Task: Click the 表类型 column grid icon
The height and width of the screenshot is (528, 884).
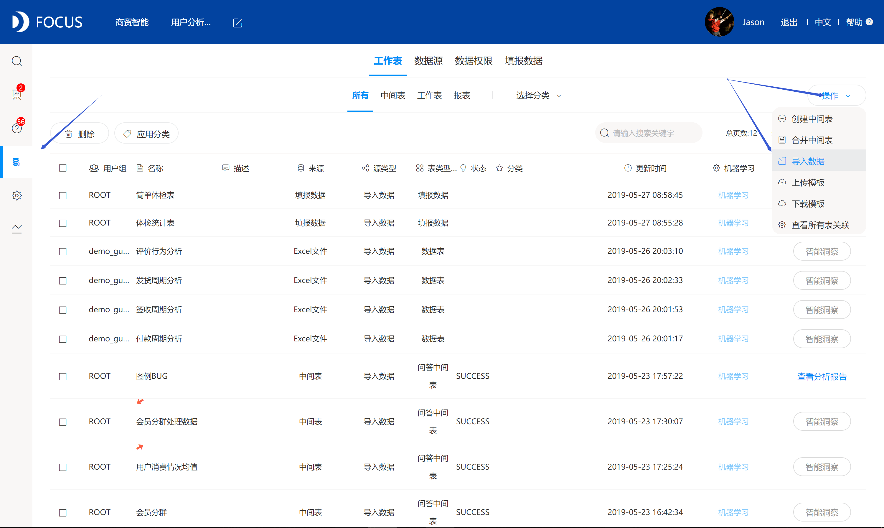Action: click(x=420, y=168)
